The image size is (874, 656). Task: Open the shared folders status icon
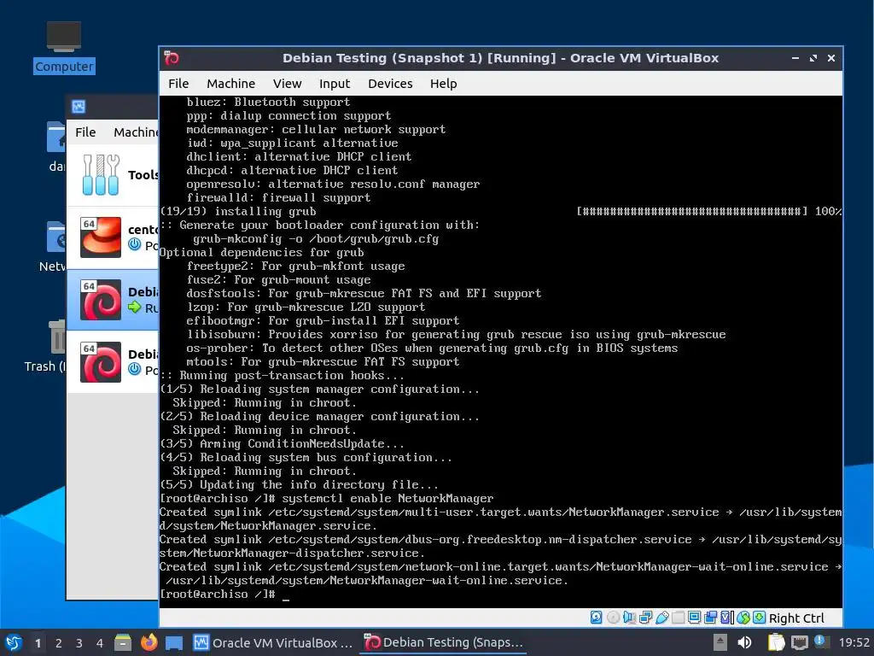tap(678, 618)
